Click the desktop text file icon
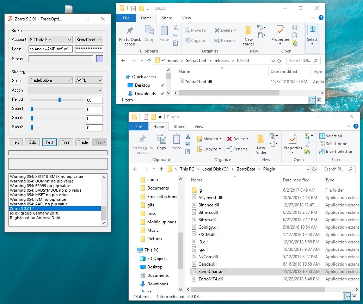Screen dimensions: 363x304 click(69, 9)
